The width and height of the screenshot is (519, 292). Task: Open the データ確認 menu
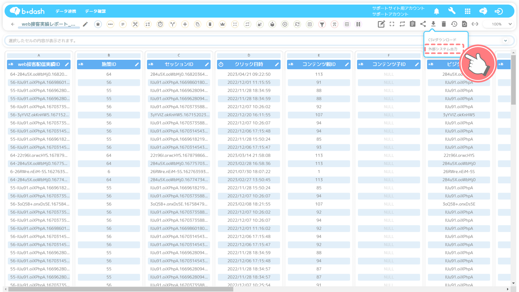(95, 11)
